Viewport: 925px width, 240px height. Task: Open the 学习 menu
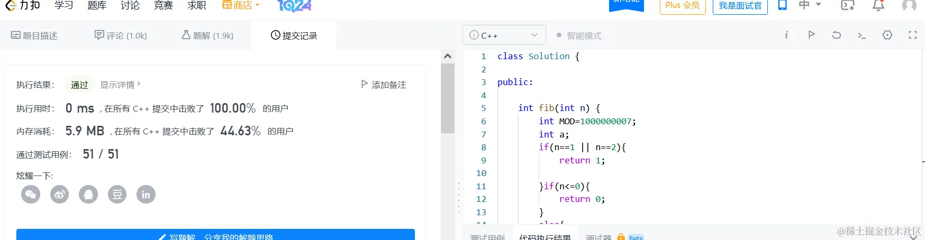tap(64, 5)
